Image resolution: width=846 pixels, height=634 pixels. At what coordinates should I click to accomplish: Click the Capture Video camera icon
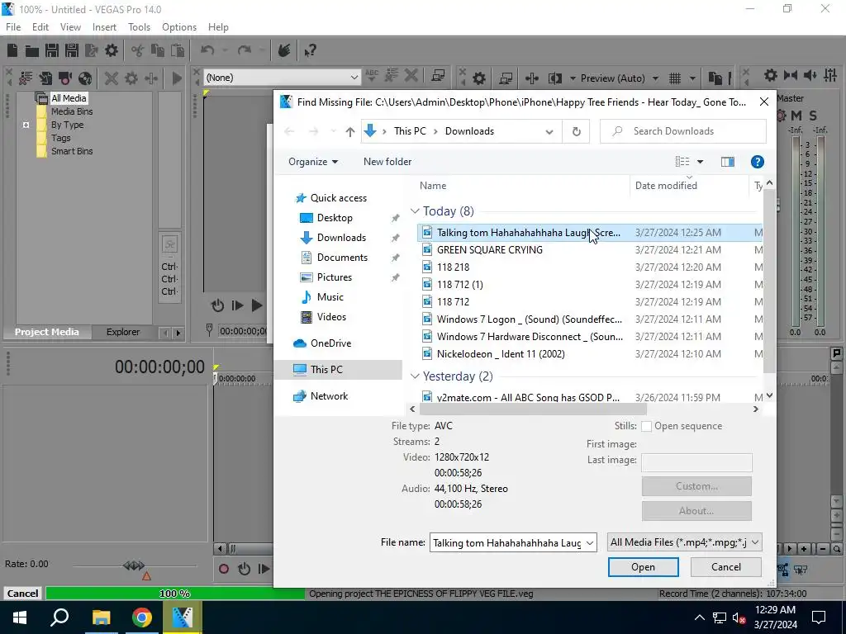coord(65,78)
